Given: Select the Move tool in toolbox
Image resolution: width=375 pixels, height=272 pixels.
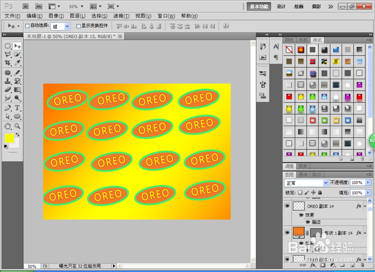Looking at the screenshot, I should [x=17, y=46].
